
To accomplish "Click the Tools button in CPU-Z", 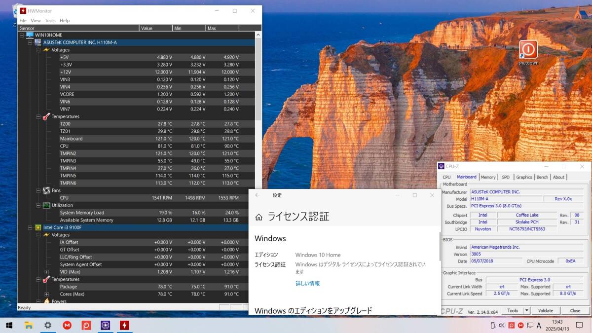I will coord(513,311).
